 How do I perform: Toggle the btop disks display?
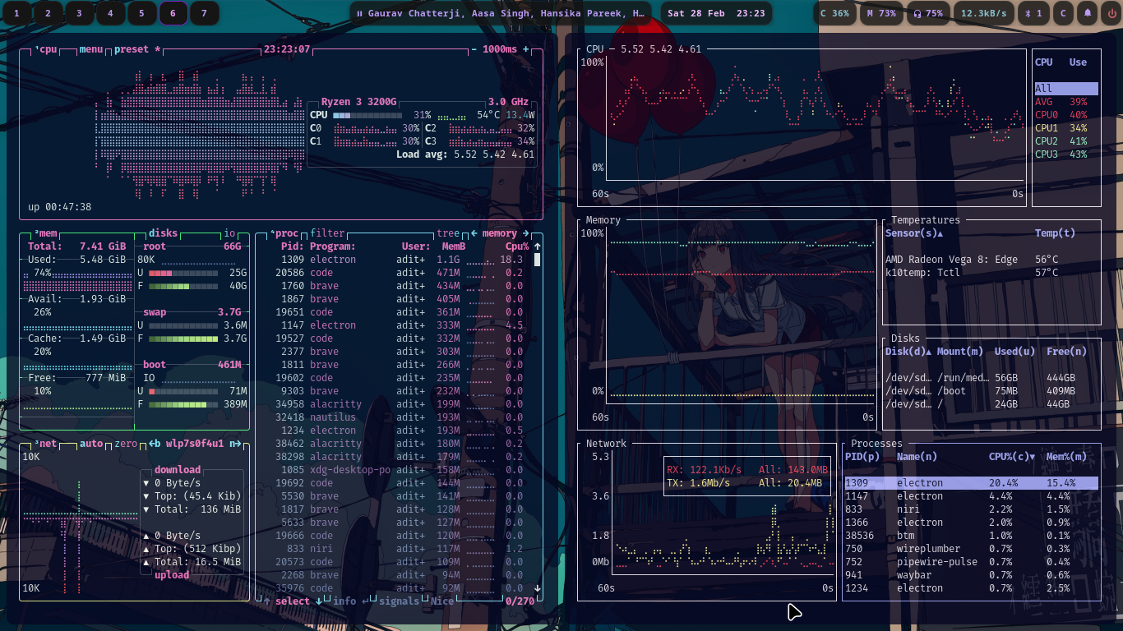163,233
